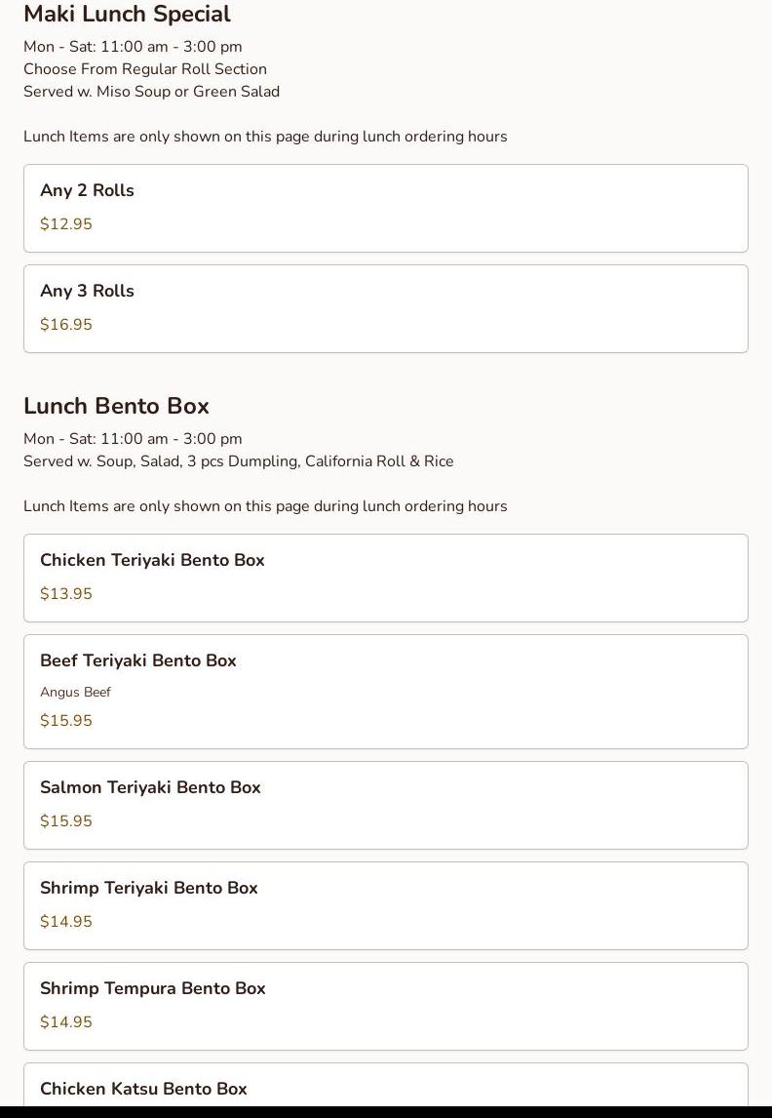This screenshot has width=772, height=1118.
Task: Click 'Choose From Regular Roll Section' text
Action: tap(145, 69)
